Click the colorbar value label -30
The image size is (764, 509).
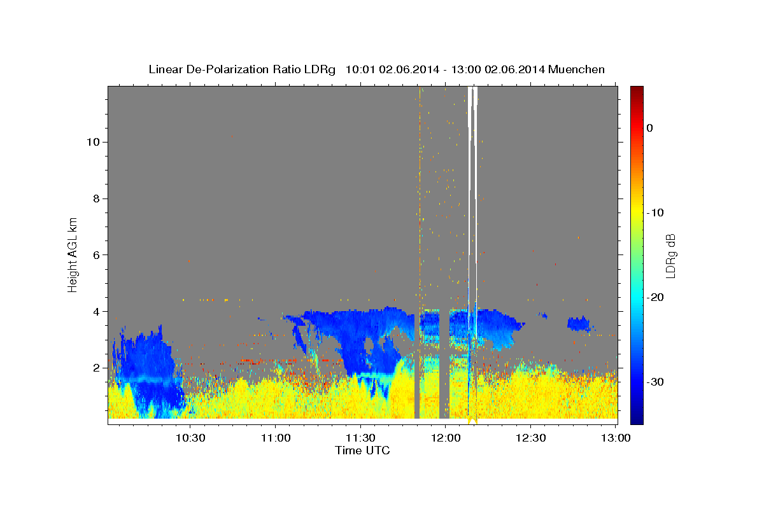coord(655,382)
